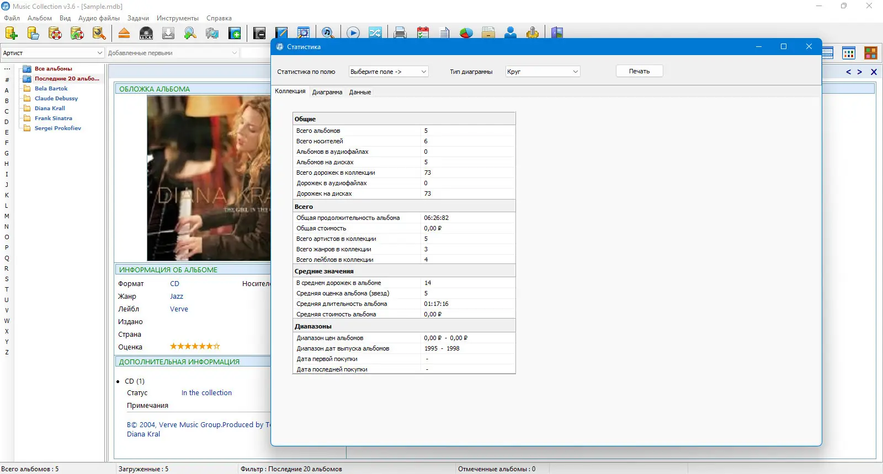Click the shuffle arrows toolbar icon
This screenshot has width=883, height=474.
click(x=375, y=33)
